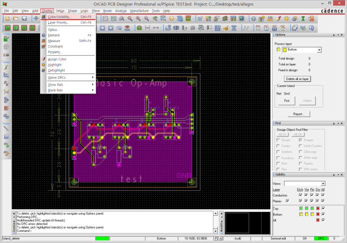Select Color/Visibility from Display menu
The width and height of the screenshot is (347, 243).
point(59,17)
